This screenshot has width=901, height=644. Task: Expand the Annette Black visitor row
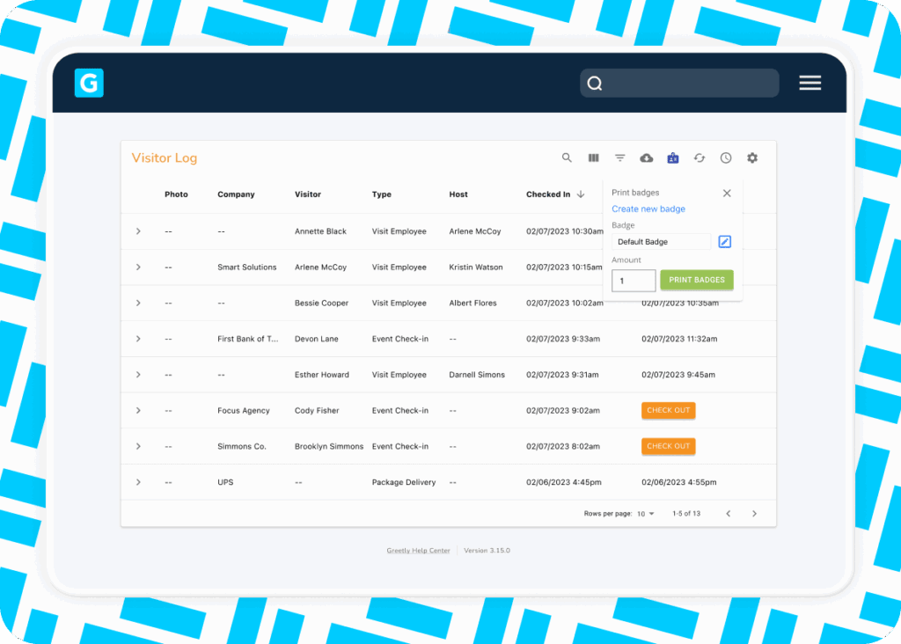pyautogui.click(x=138, y=231)
